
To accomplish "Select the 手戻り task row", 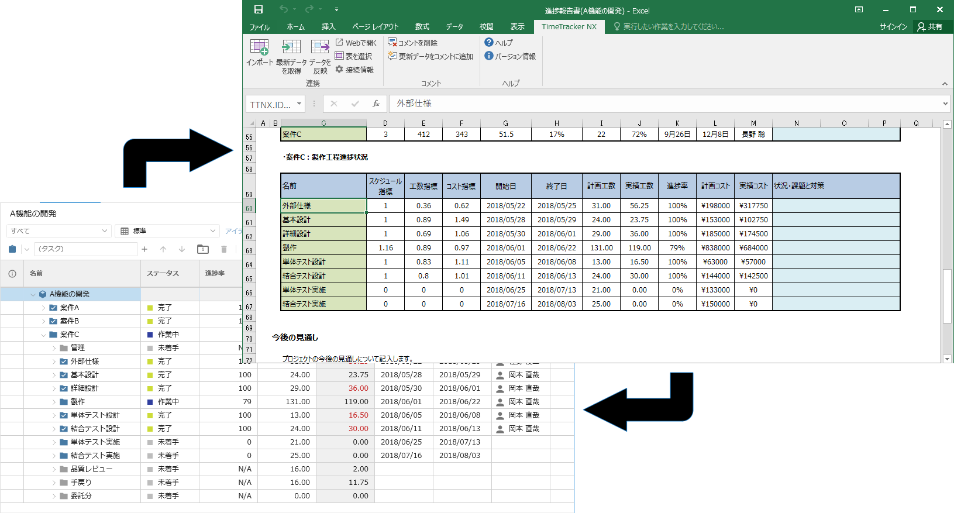I will click(287, 483).
